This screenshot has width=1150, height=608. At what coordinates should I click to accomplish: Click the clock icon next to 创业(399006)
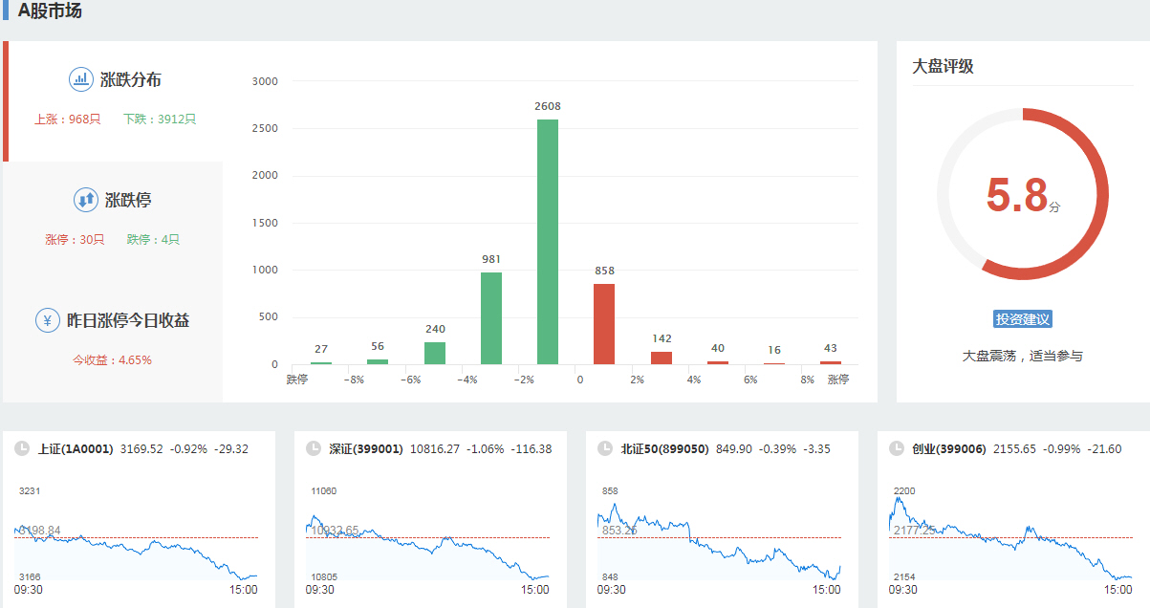coord(896,448)
